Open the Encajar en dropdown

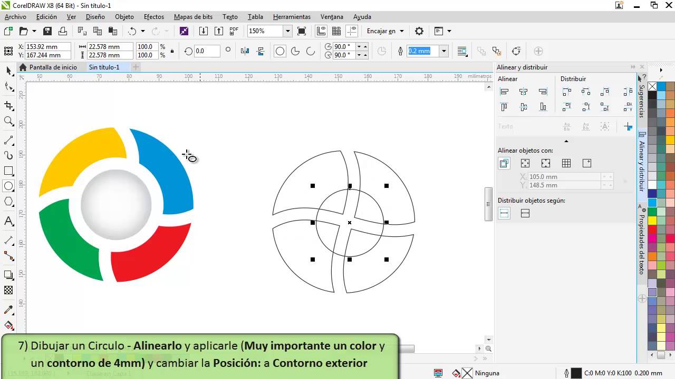tap(385, 31)
